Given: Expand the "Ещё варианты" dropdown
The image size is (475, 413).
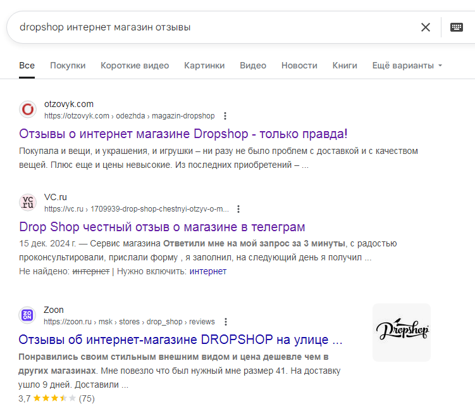Looking at the screenshot, I should pyautogui.click(x=407, y=65).
